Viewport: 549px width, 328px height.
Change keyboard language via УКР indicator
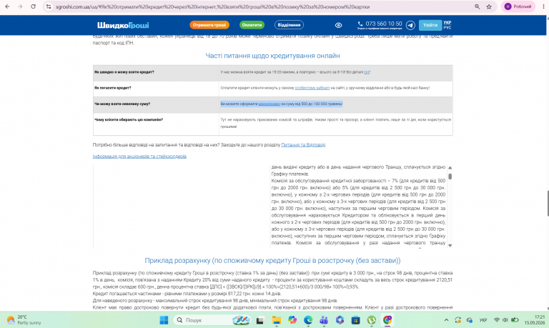click(483, 320)
